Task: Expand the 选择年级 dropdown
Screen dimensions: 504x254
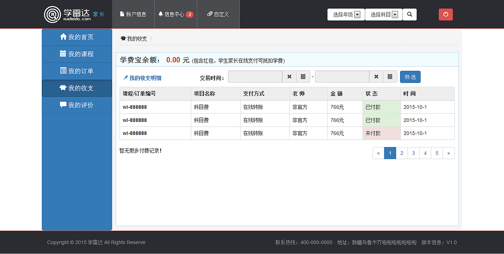Action: coord(346,15)
